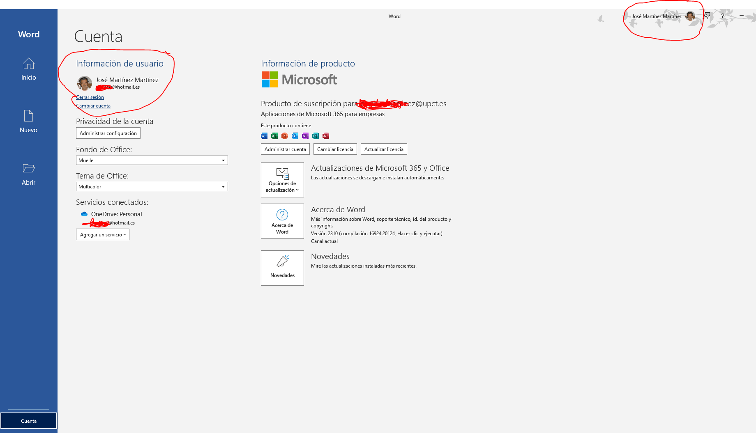Click the Novedades heading beside the megaphone button

[x=330, y=257]
